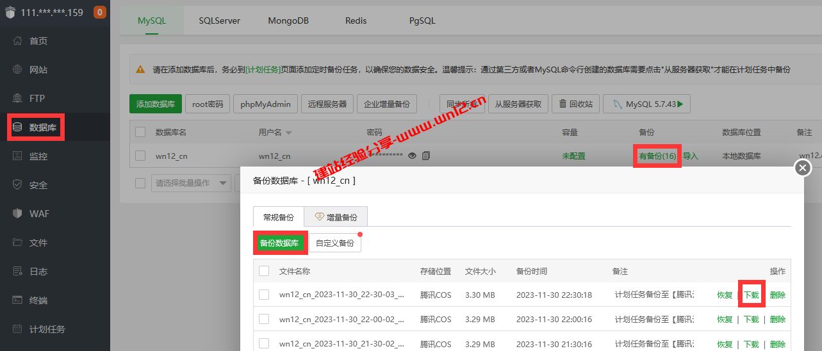Click the 远程服务器 remote server button
This screenshot has width=822, height=351.
[327, 104]
